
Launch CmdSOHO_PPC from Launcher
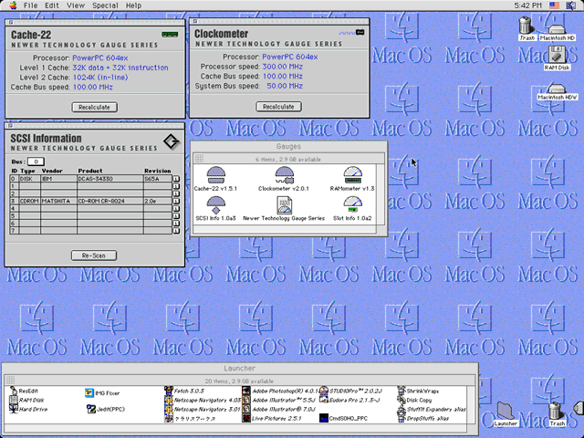click(343, 418)
